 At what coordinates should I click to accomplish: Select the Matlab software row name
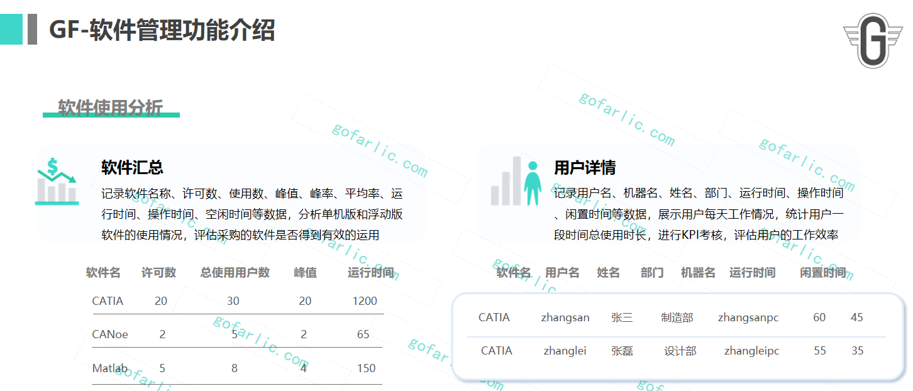110,368
